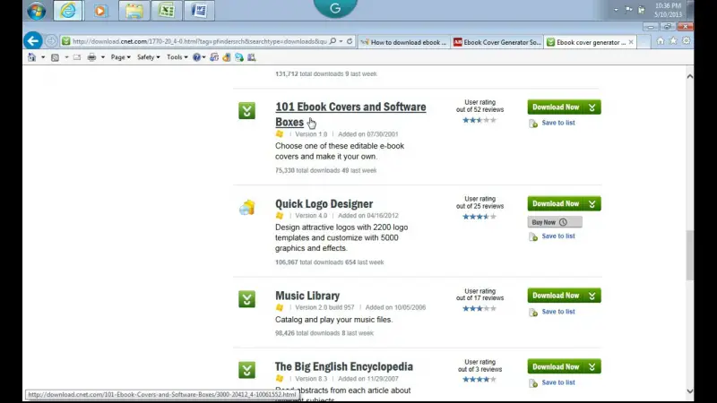
Task: Switch to Internet Explorer in taskbar
Action: (68, 10)
